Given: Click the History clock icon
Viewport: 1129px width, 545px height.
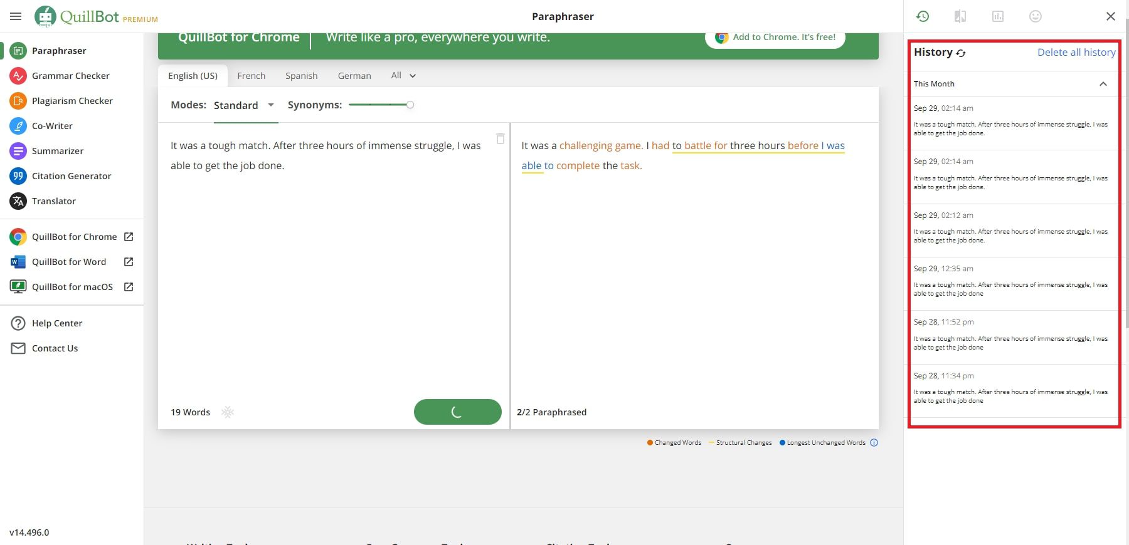Looking at the screenshot, I should [923, 16].
